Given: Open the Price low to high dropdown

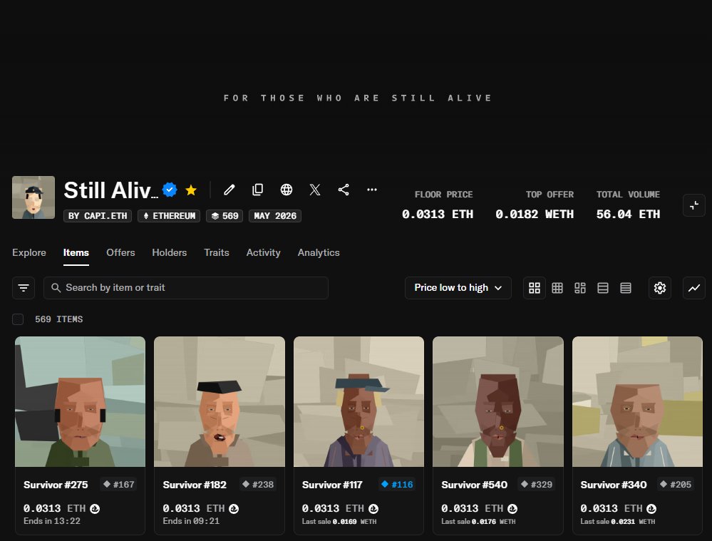Looking at the screenshot, I should [x=458, y=288].
